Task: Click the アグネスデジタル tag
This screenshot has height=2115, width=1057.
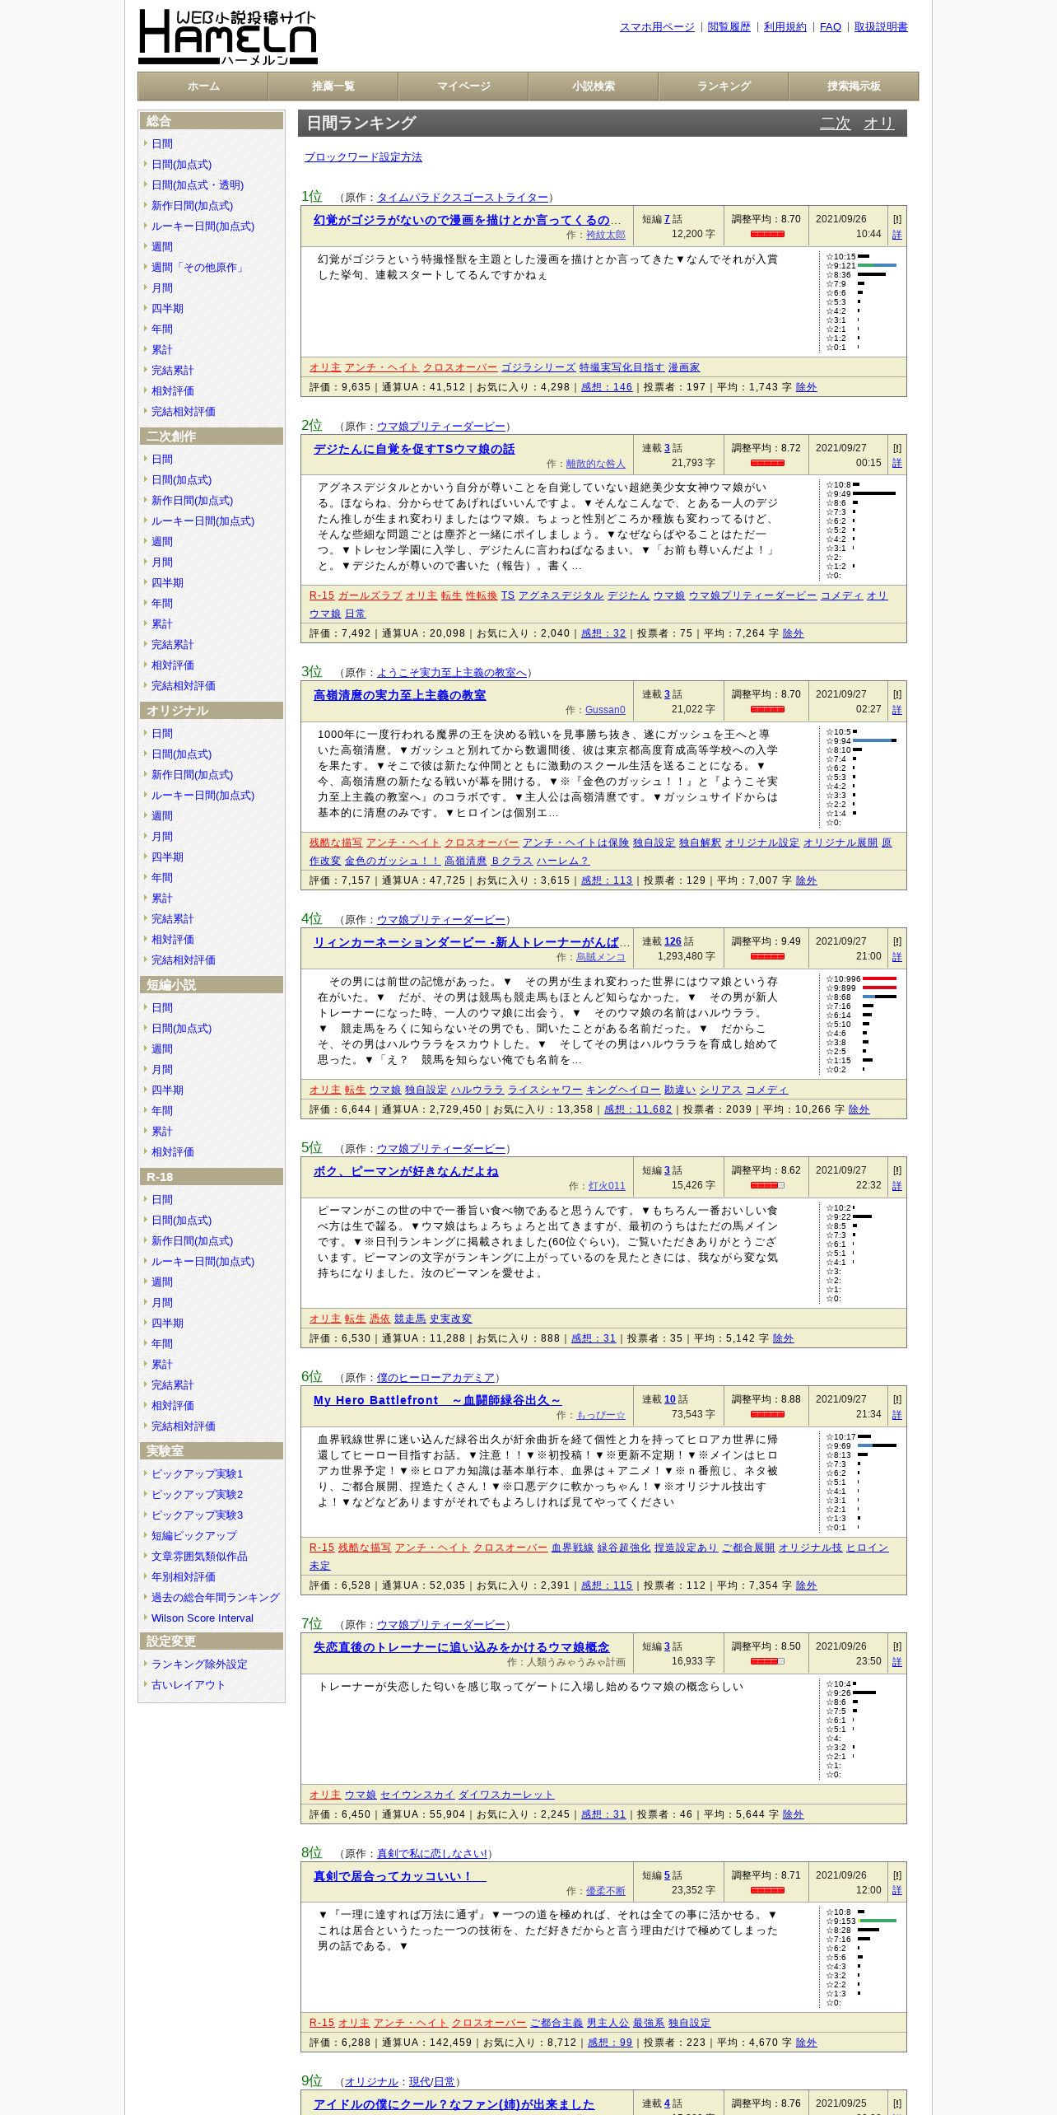Action: pos(561,596)
